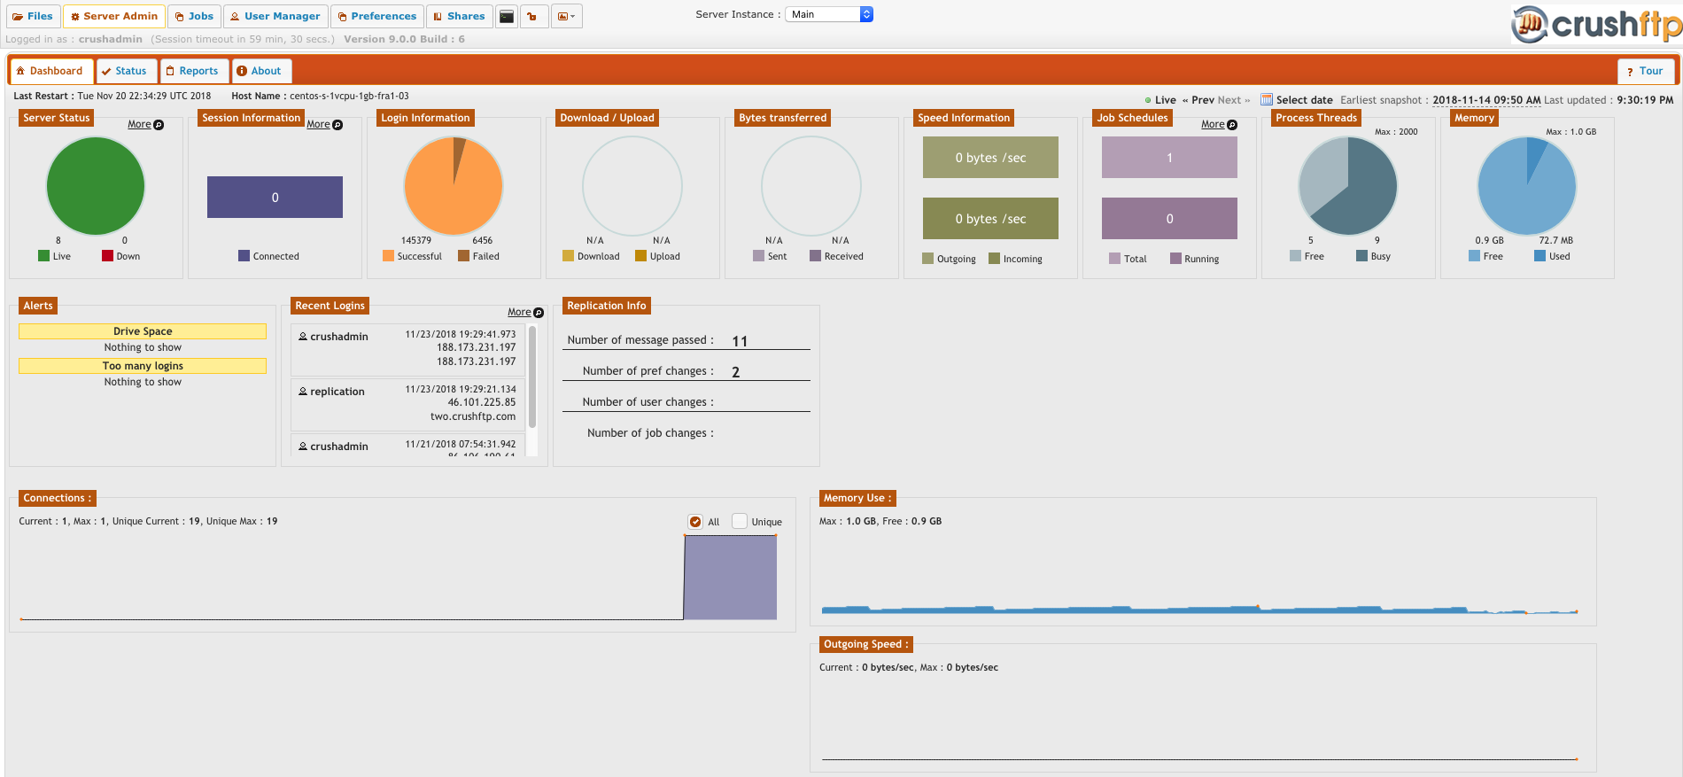Screen dimensions: 1683x777
Task: Click magnifier icon next to Server Status More
Action: coord(159,125)
